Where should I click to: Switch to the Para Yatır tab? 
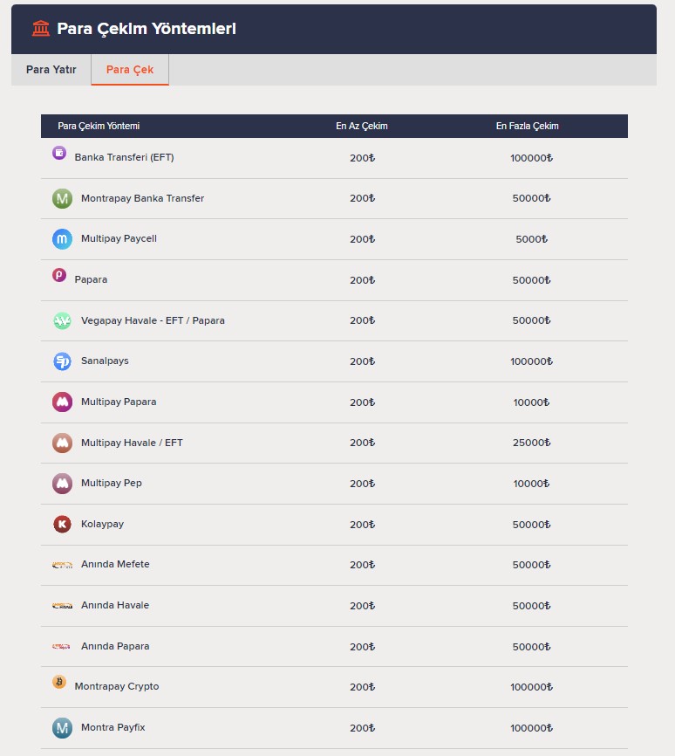click(x=51, y=70)
